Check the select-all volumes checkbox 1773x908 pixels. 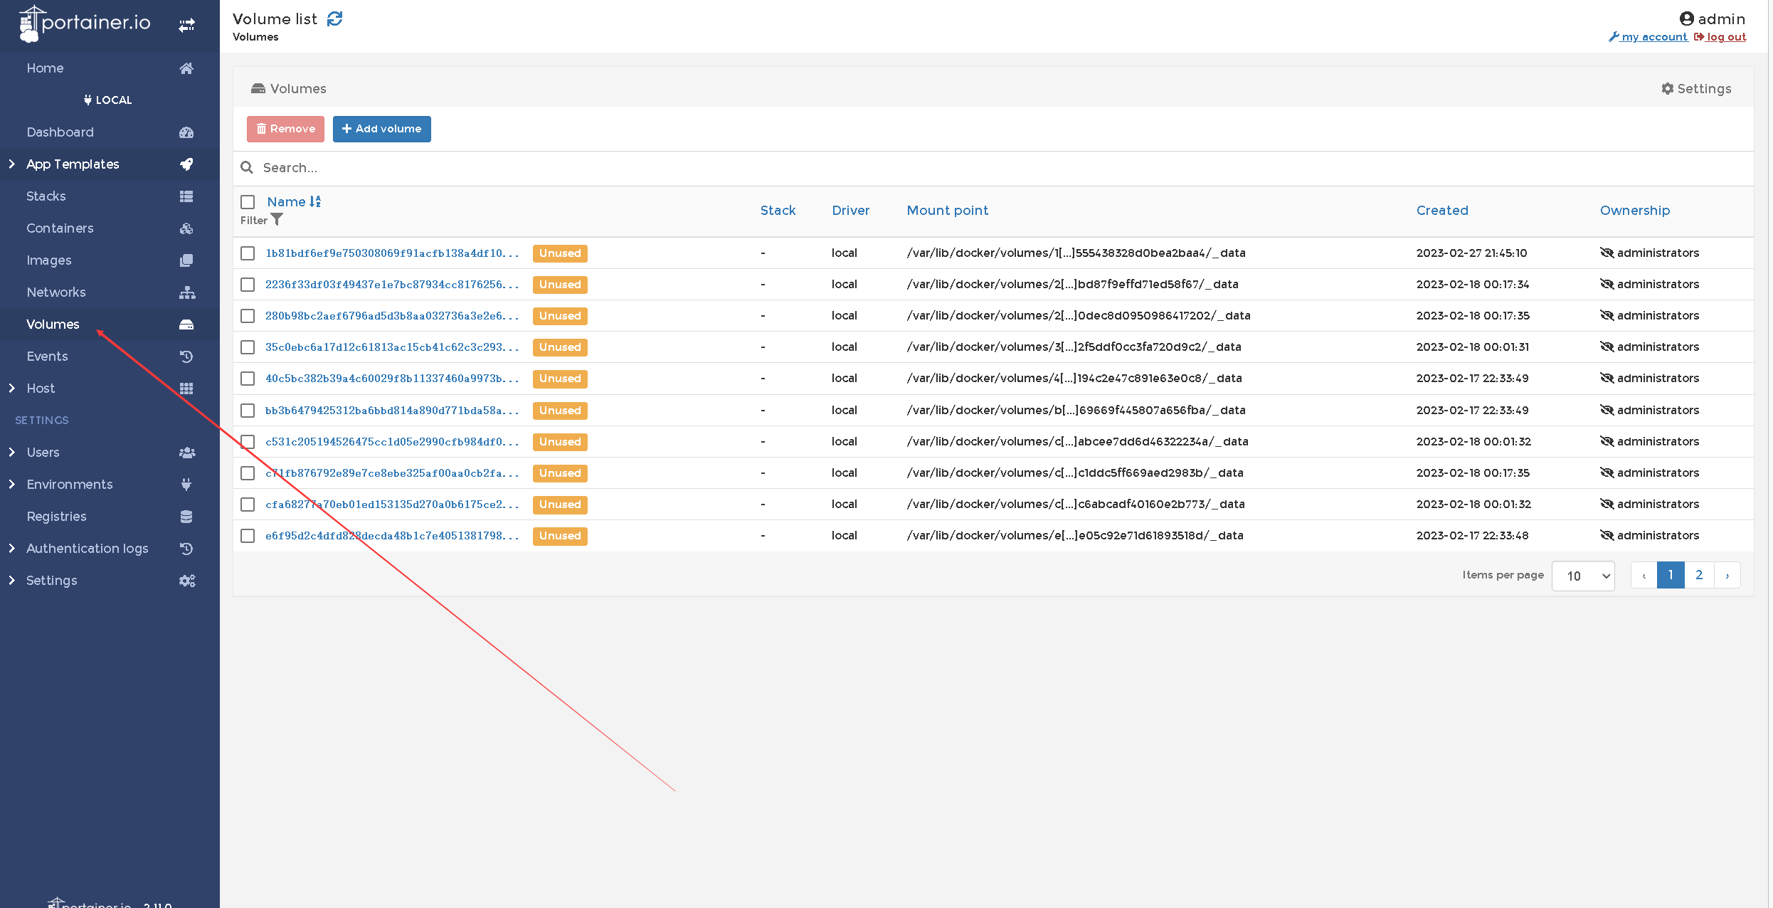point(248,202)
